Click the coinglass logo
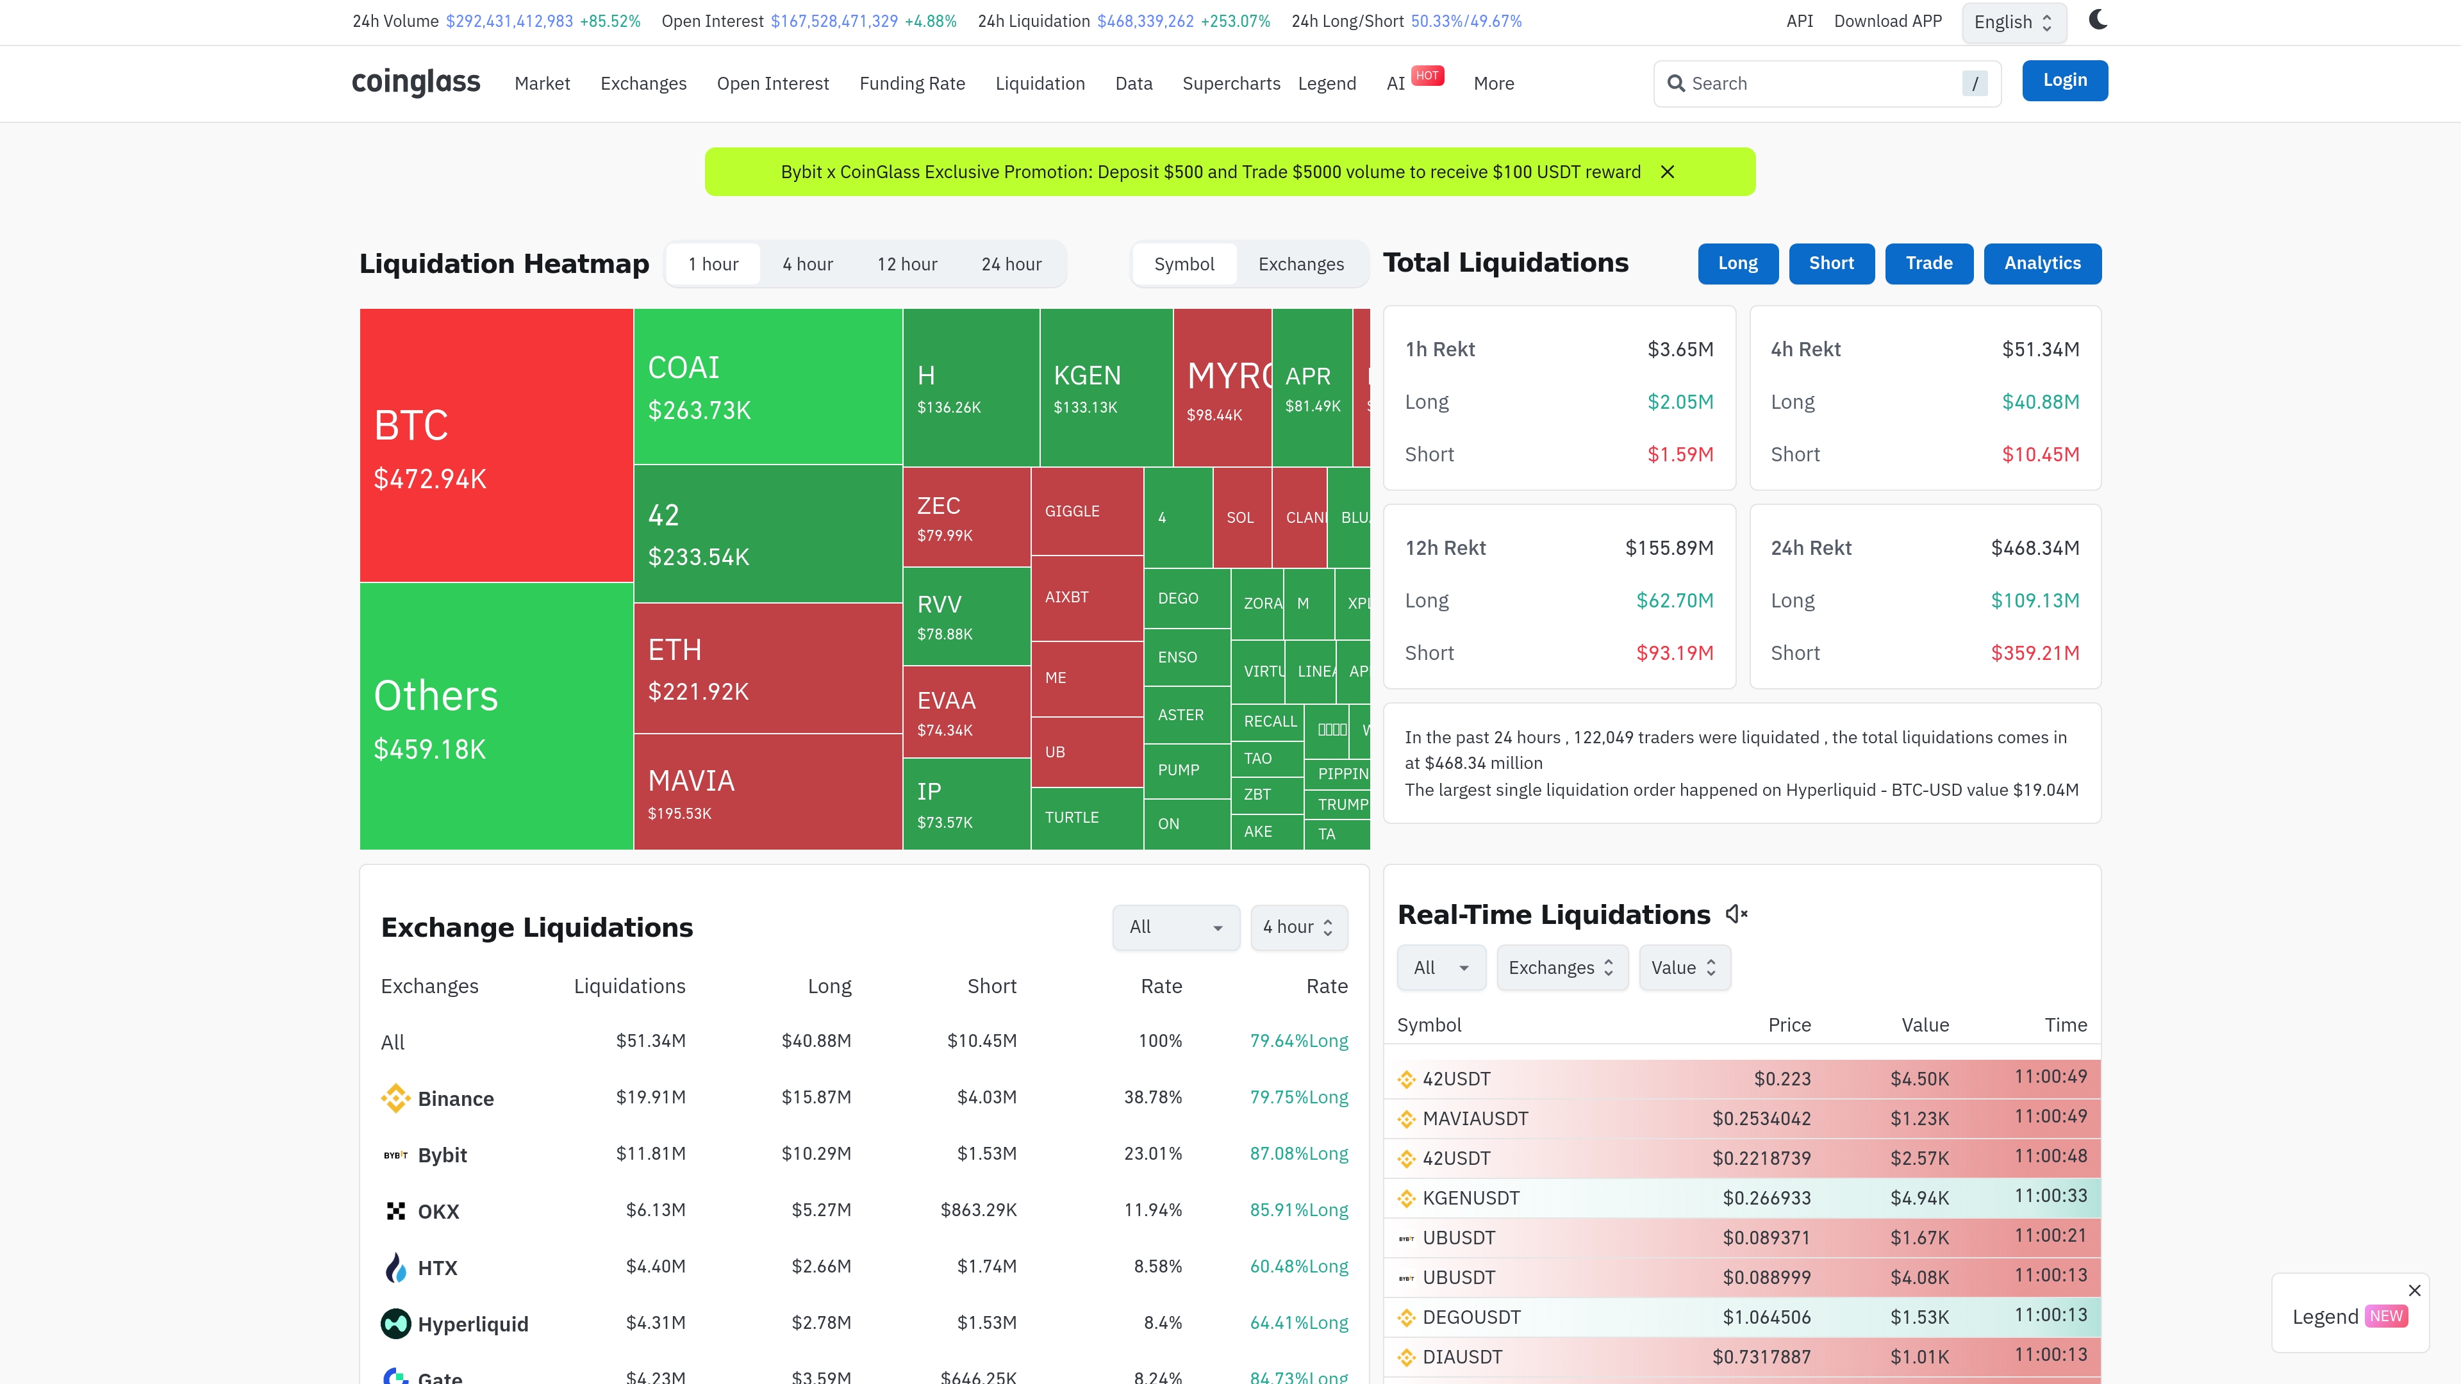 [x=415, y=82]
